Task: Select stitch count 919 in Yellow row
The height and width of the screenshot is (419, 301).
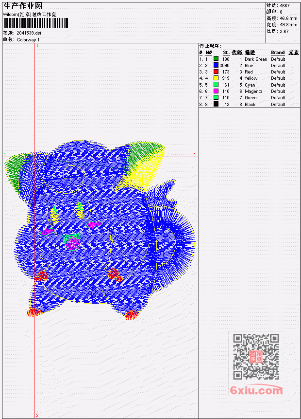Action: pyautogui.click(x=226, y=78)
